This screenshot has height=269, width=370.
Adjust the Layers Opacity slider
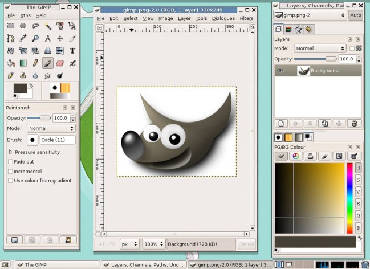[x=315, y=59]
